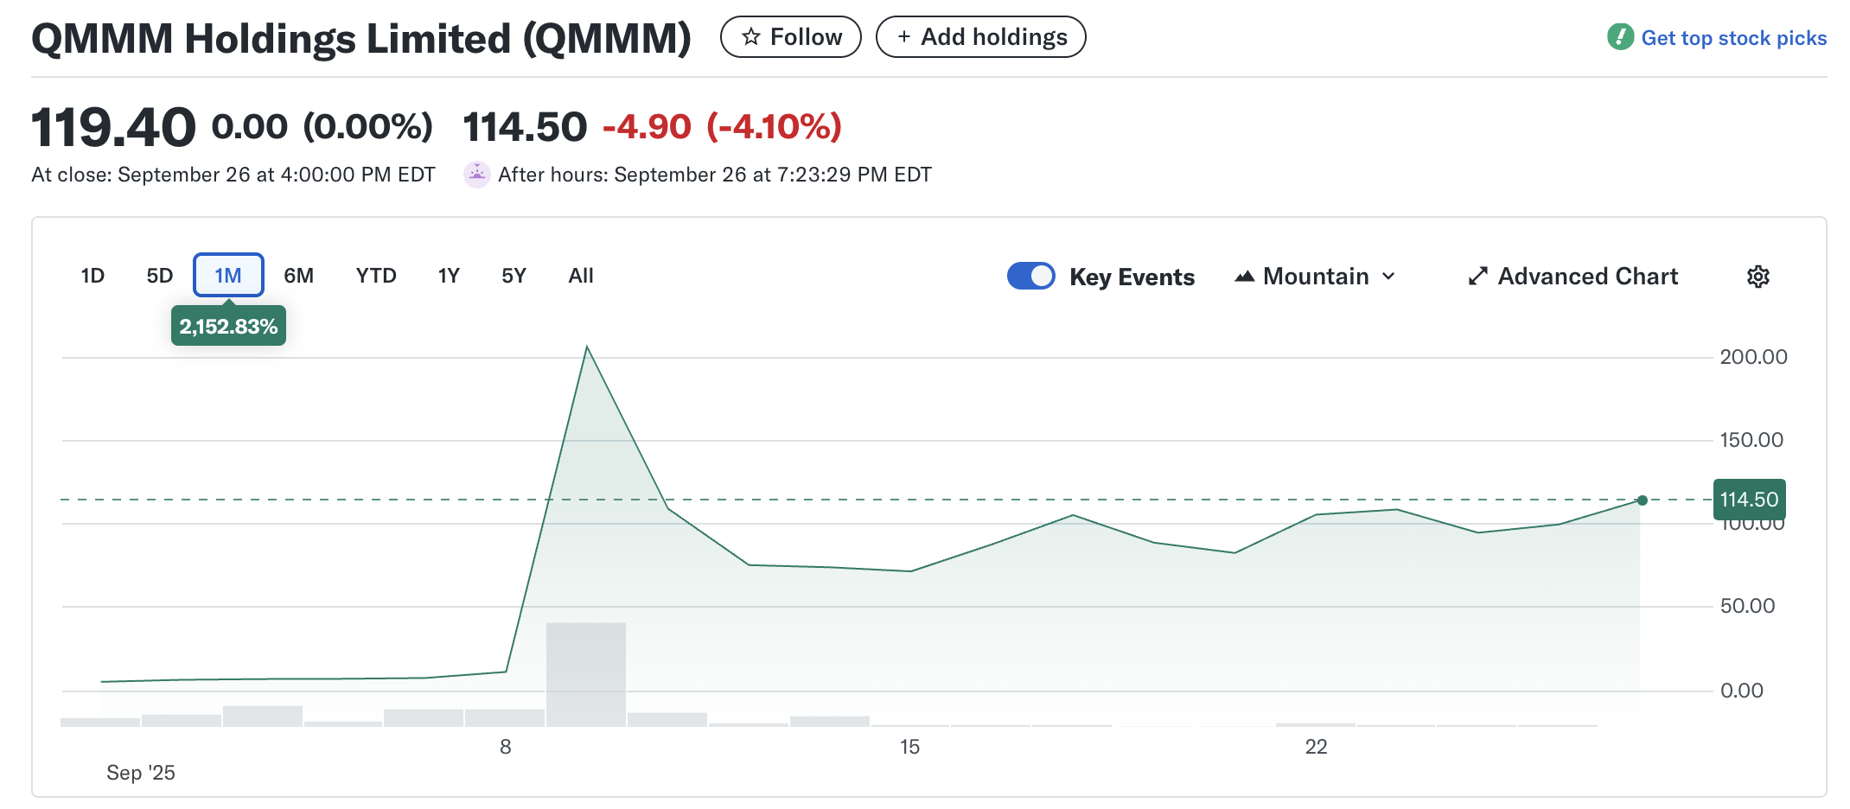Click the green top stock picks icon
The image size is (1850, 809).
1620,37
